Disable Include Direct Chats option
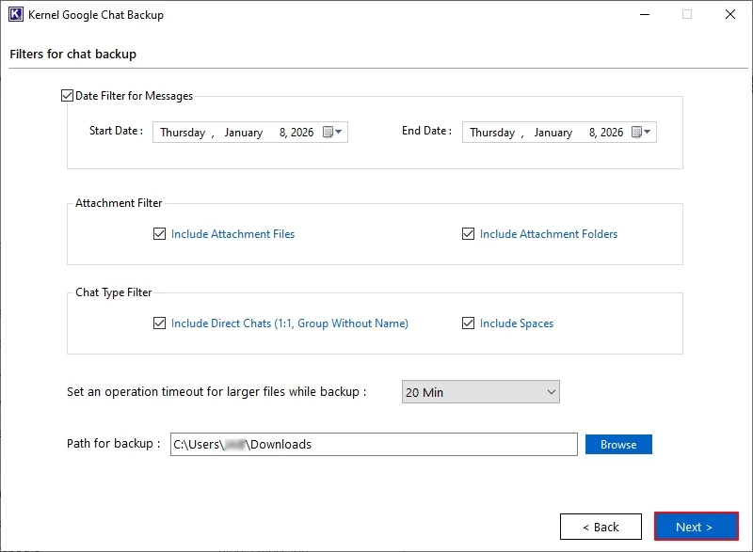The width and height of the screenshot is (753, 552). [x=159, y=323]
